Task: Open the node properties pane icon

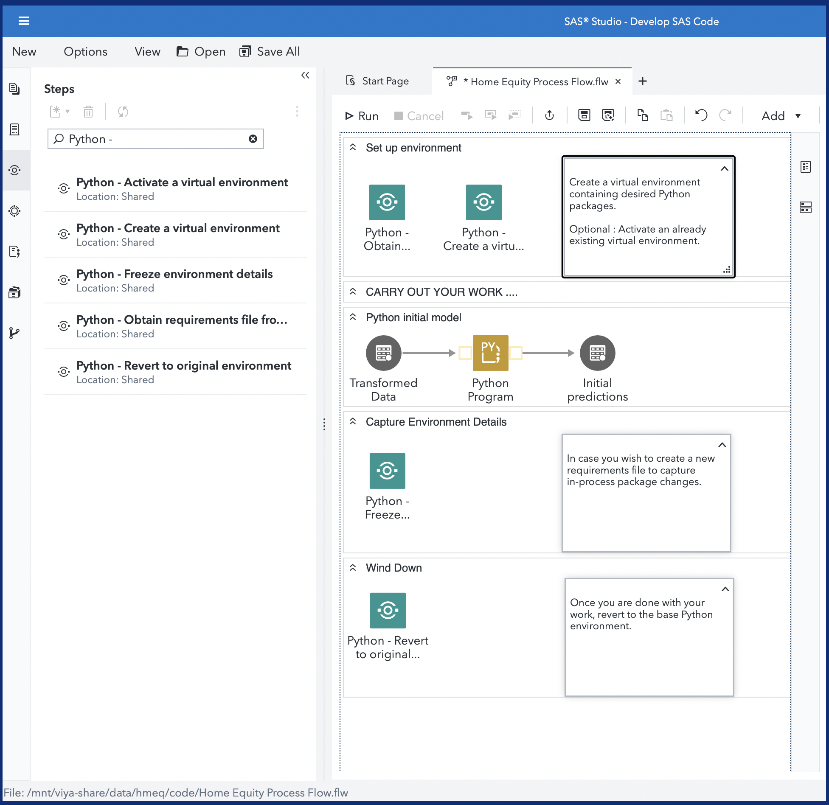Action: 806,167
